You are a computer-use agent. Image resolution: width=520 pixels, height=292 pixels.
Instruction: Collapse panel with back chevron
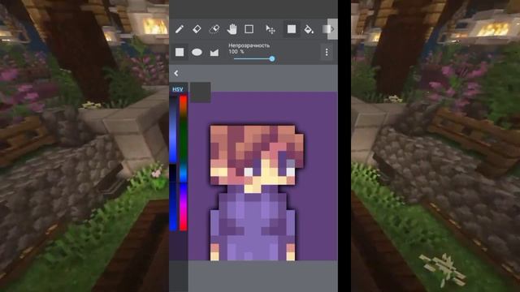coord(176,73)
